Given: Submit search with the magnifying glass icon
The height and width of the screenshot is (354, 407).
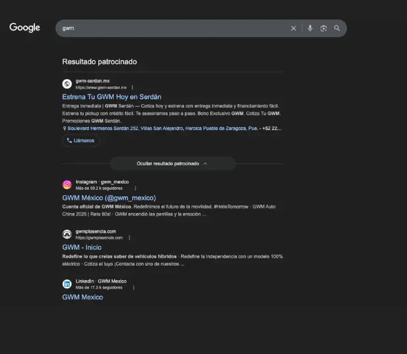Looking at the screenshot, I should pos(337,28).
